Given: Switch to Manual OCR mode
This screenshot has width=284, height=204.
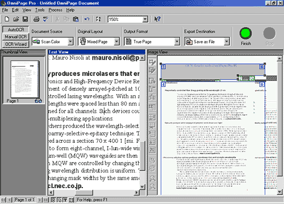Looking at the screenshot, I should coord(16,37).
